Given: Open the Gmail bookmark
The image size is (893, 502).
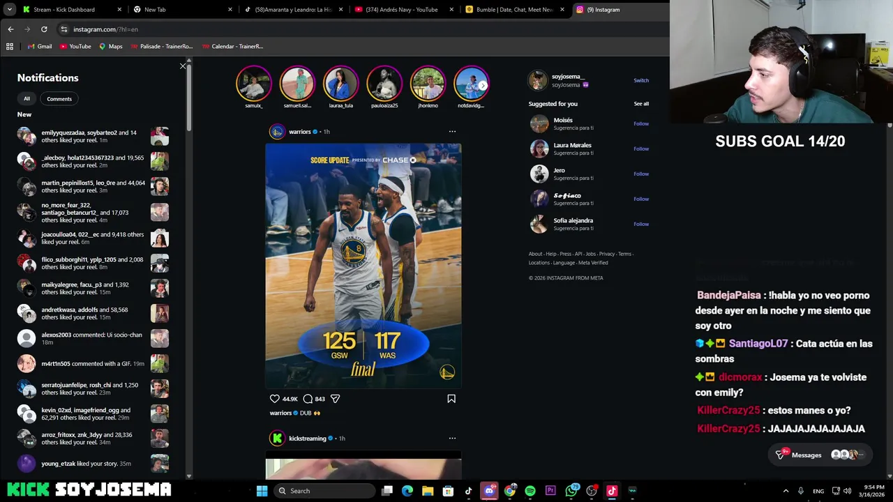Looking at the screenshot, I should (40, 46).
